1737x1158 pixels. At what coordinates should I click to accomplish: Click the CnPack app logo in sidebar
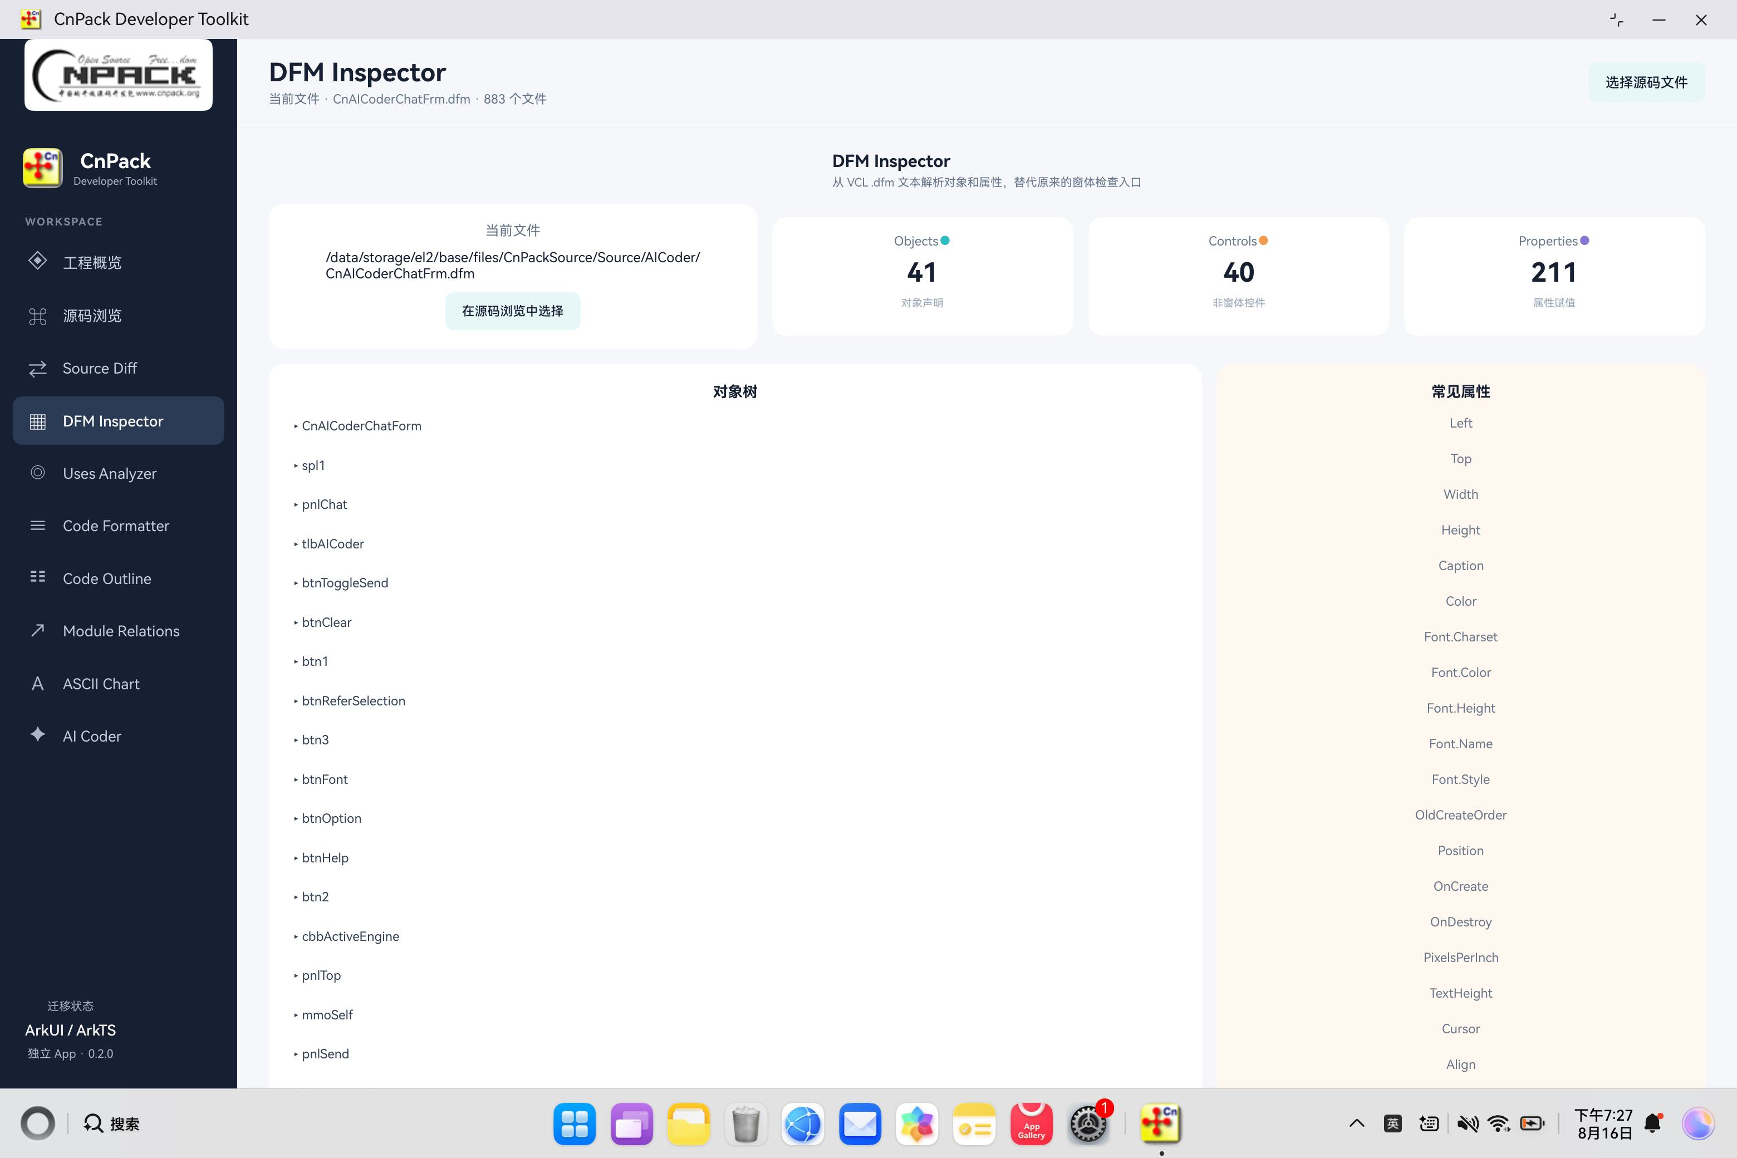(x=43, y=168)
